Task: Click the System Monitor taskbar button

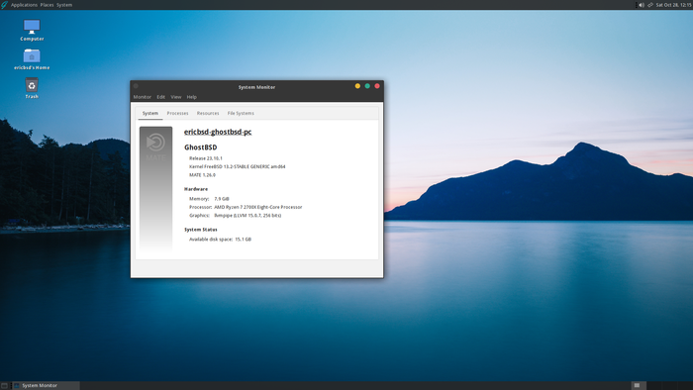Action: click(x=46, y=386)
